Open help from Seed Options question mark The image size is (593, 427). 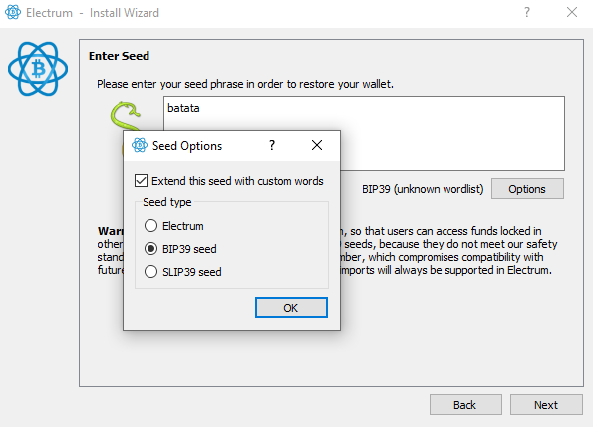coord(272,145)
